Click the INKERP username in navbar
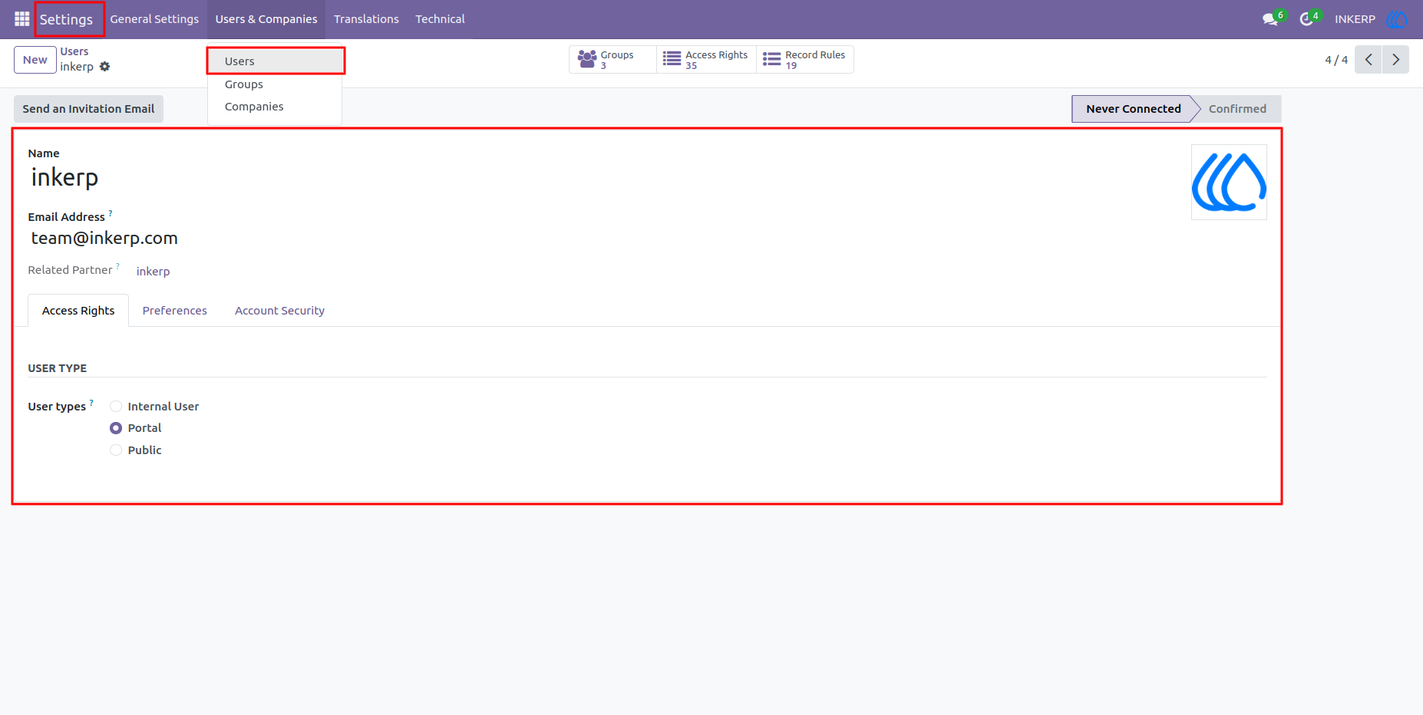 (1355, 19)
